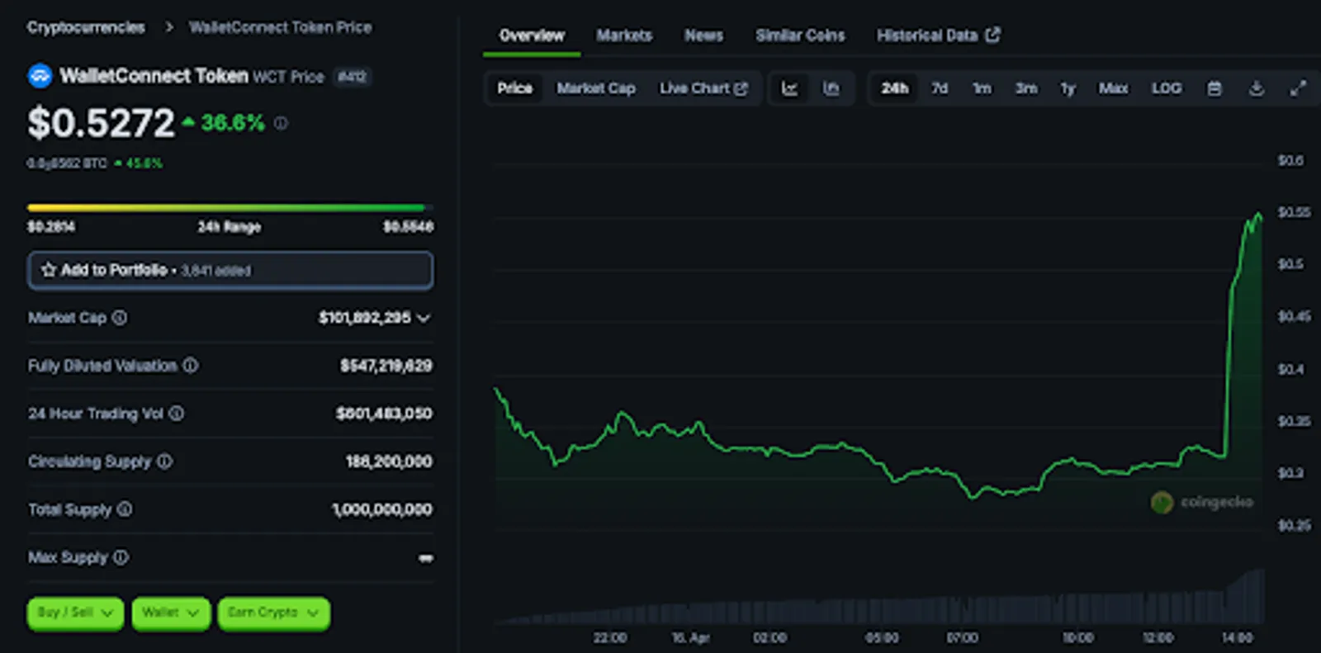Open the Historical Data tab
Image resolution: width=1321 pixels, height=653 pixels.
coord(938,35)
